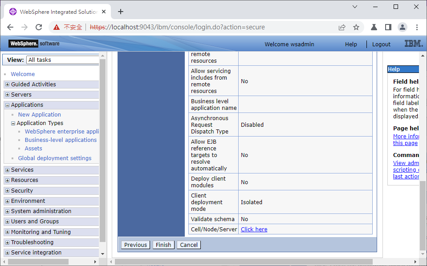Reload the page with refresh icon
This screenshot has height=266, width=427.
39,27
